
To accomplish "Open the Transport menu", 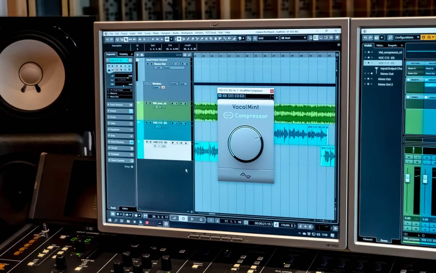I will pyautogui.click(x=166, y=33).
